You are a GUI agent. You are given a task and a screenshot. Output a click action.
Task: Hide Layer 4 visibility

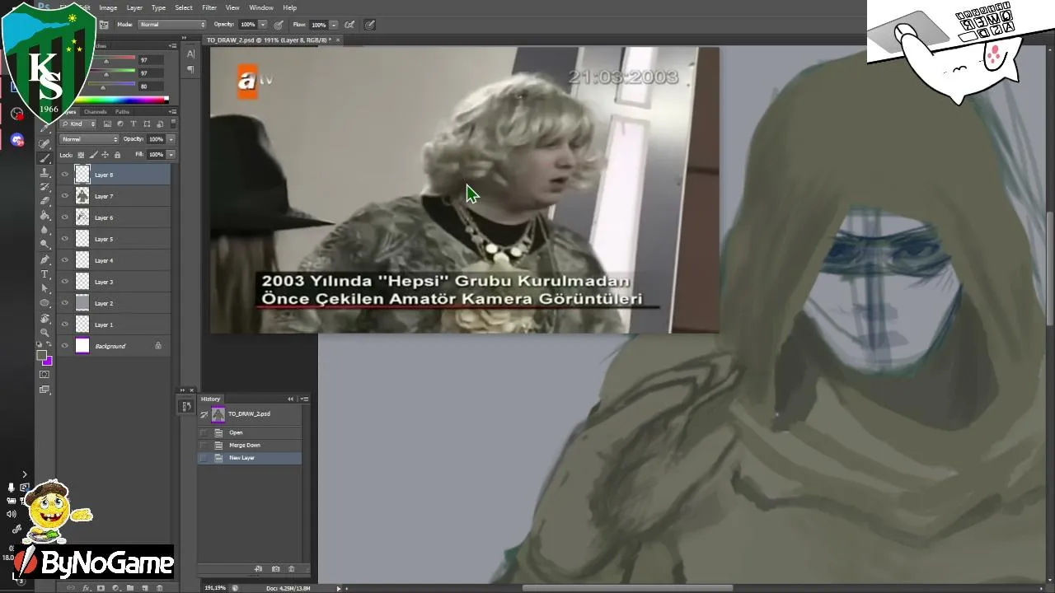pyautogui.click(x=65, y=260)
